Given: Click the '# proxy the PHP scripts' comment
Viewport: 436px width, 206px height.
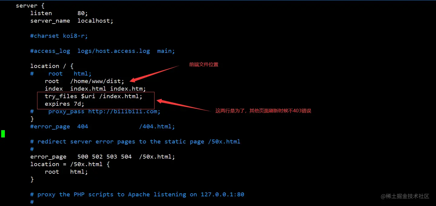Looking at the screenshot, I should tap(137, 195).
